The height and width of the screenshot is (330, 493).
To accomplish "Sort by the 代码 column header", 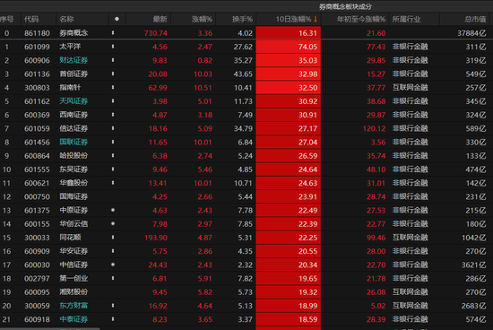I will click(31, 19).
